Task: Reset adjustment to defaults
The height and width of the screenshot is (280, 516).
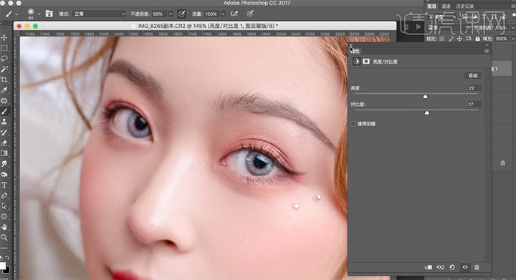Action: pos(452,268)
